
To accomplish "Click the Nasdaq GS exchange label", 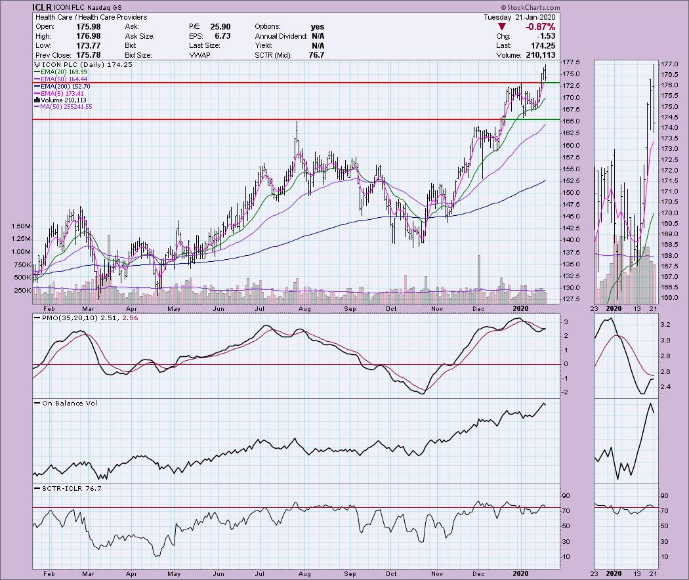I will (x=104, y=7).
